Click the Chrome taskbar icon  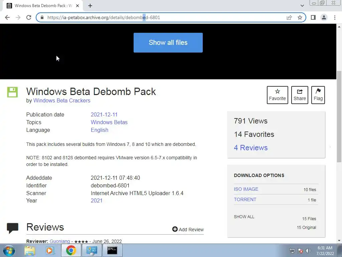coord(71,250)
